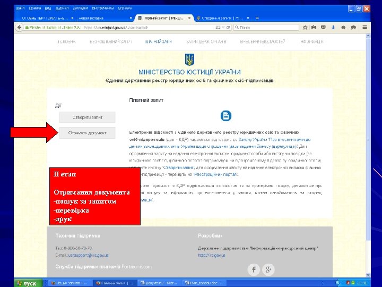Open the Windows 'пуск' Start button
Screen dimensions: 382x287
27,284
